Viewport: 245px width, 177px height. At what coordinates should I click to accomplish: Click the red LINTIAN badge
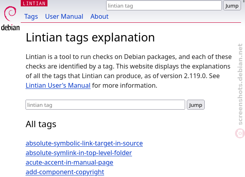pyautogui.click(x=34, y=3)
